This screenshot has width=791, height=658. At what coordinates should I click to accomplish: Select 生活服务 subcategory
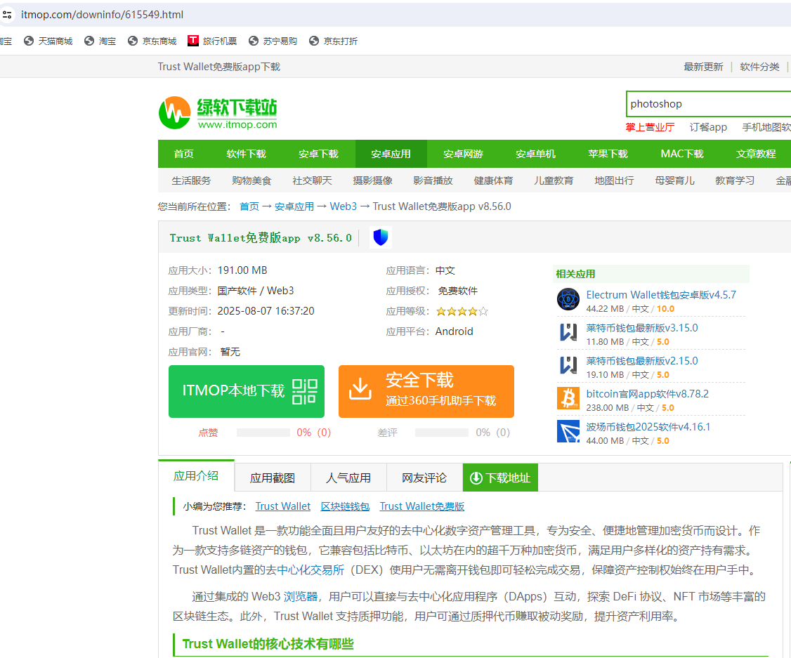coord(191,180)
